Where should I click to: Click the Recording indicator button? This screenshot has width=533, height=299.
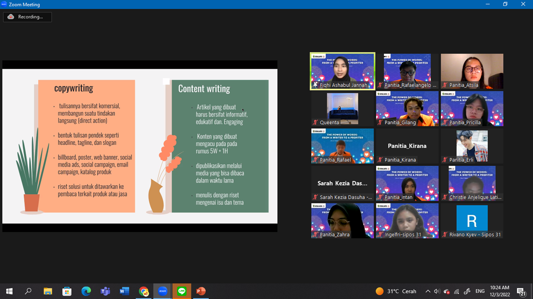(27, 17)
